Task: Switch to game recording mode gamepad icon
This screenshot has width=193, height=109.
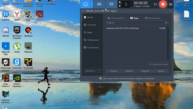Action: pyautogui.click(x=99, y=4)
